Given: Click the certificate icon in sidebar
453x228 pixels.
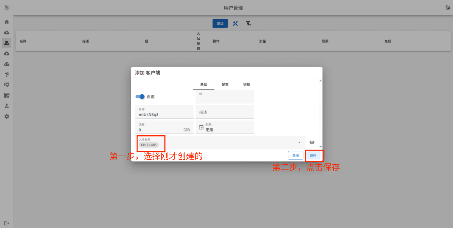Looking at the screenshot, I should tap(7, 85).
